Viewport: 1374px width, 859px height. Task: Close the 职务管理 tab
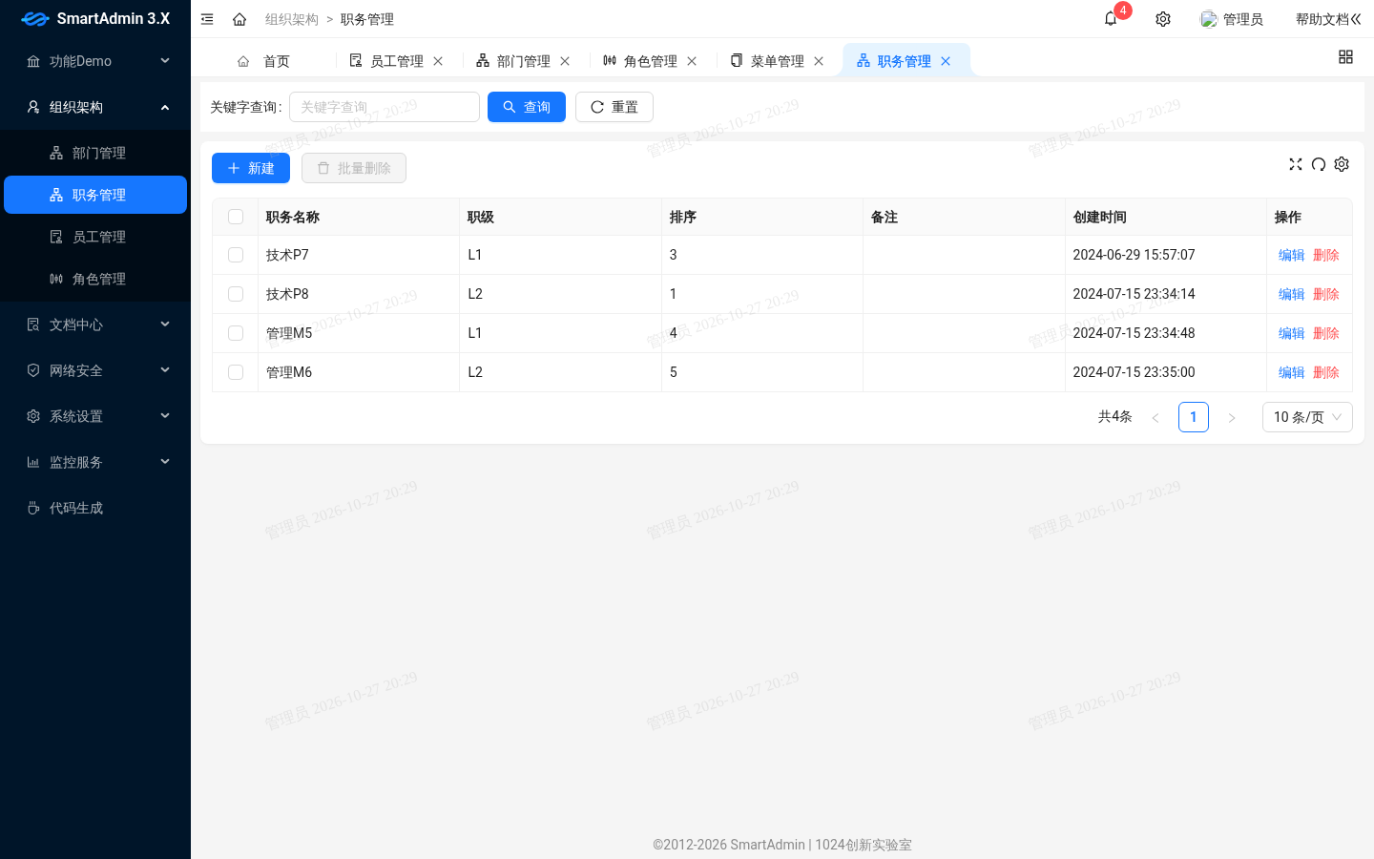(x=946, y=61)
